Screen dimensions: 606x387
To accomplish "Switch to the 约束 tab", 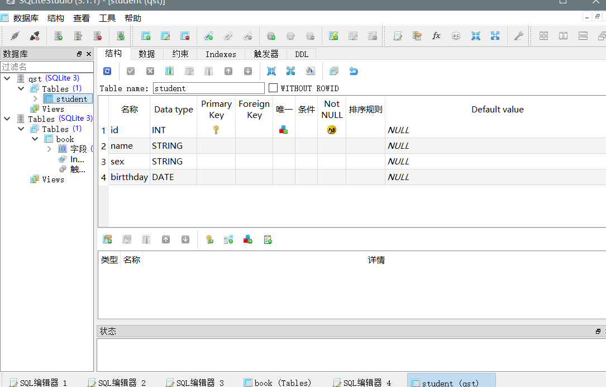I will (180, 54).
